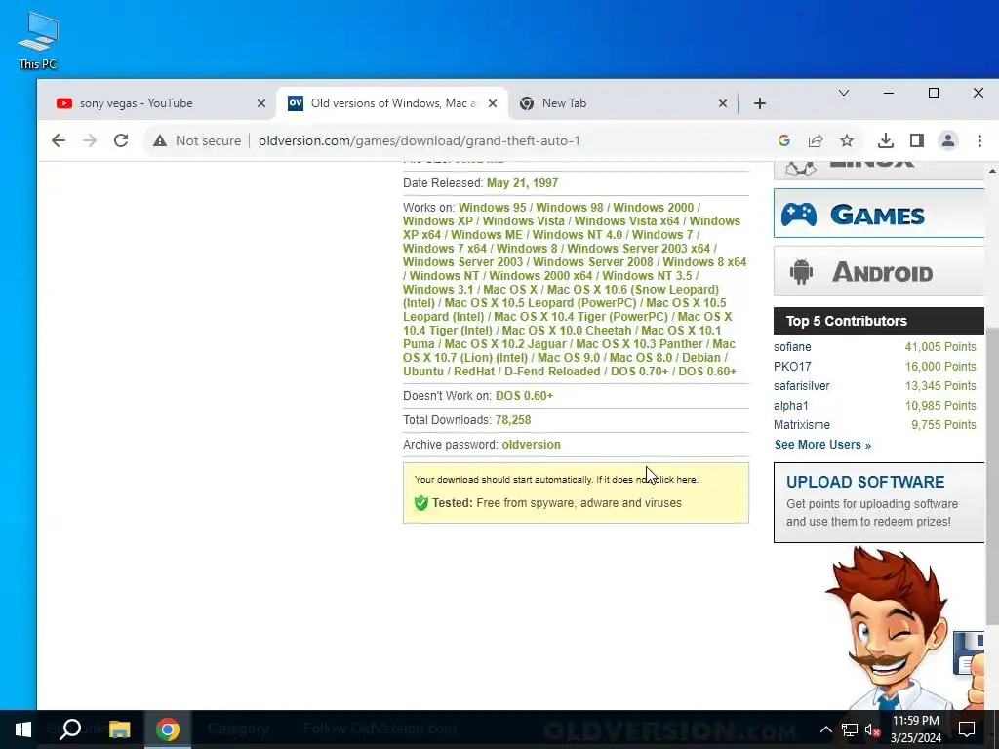Go forward to next page
Screen dimensions: 999x749
pyautogui.click(x=90, y=140)
